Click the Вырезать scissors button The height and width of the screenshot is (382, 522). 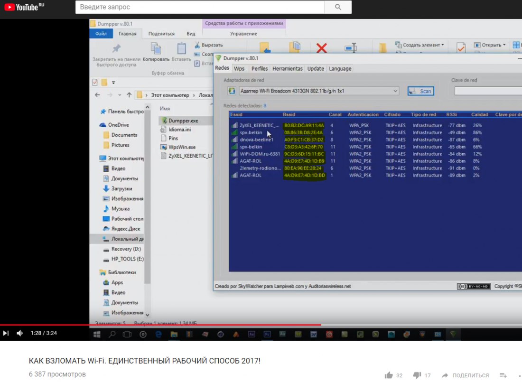209,45
